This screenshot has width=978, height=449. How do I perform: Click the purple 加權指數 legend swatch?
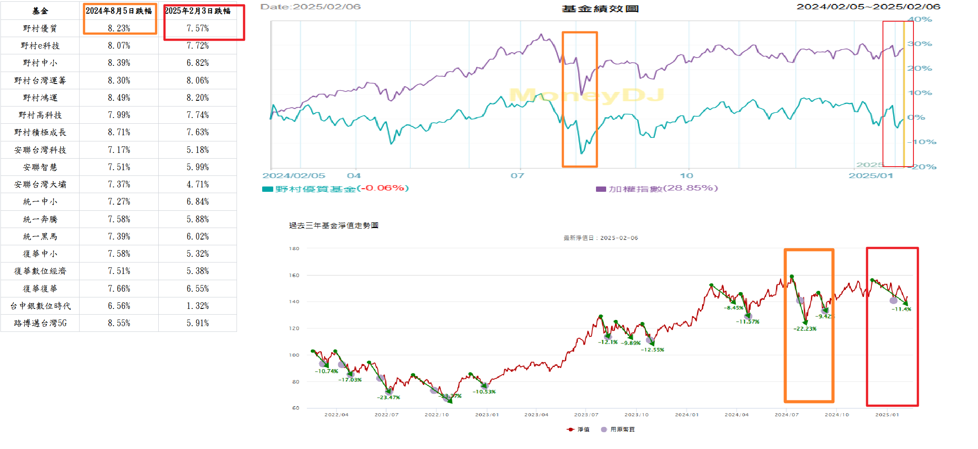(x=601, y=189)
